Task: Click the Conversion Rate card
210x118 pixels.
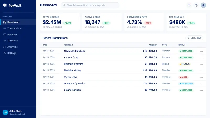Action: [x=144, y=22]
